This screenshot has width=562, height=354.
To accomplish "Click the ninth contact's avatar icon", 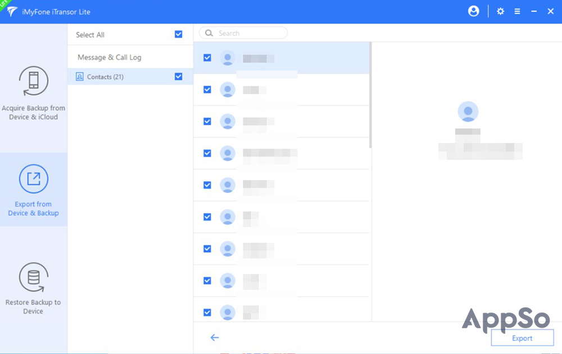I will (228, 312).
